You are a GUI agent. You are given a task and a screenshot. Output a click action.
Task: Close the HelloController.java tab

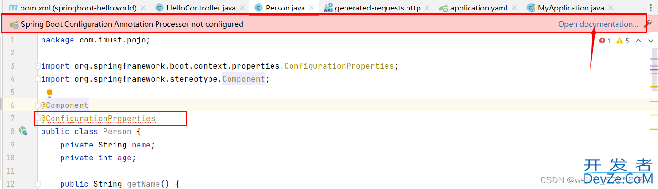pos(242,8)
